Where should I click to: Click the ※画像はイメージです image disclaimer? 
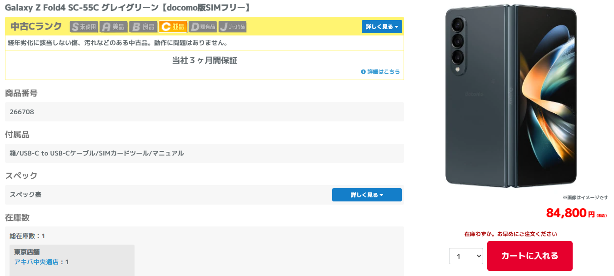585,197
